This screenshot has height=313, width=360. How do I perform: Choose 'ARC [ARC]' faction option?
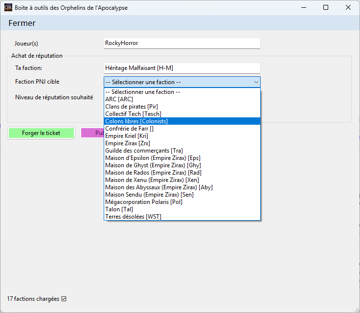click(119, 99)
